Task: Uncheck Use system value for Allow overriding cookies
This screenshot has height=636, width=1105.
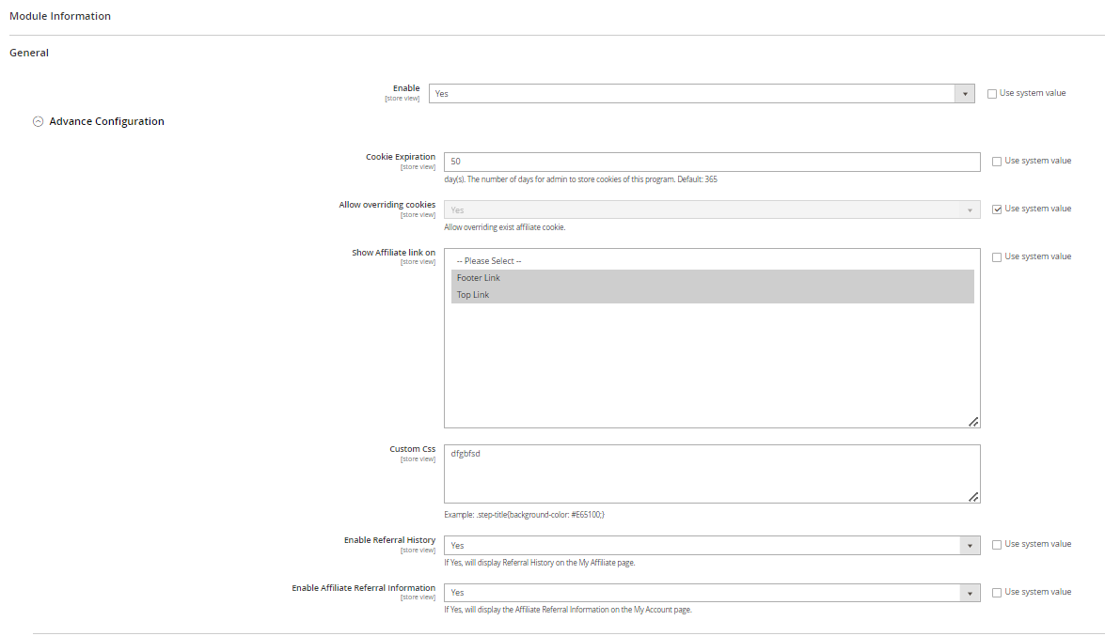Action: click(x=997, y=209)
